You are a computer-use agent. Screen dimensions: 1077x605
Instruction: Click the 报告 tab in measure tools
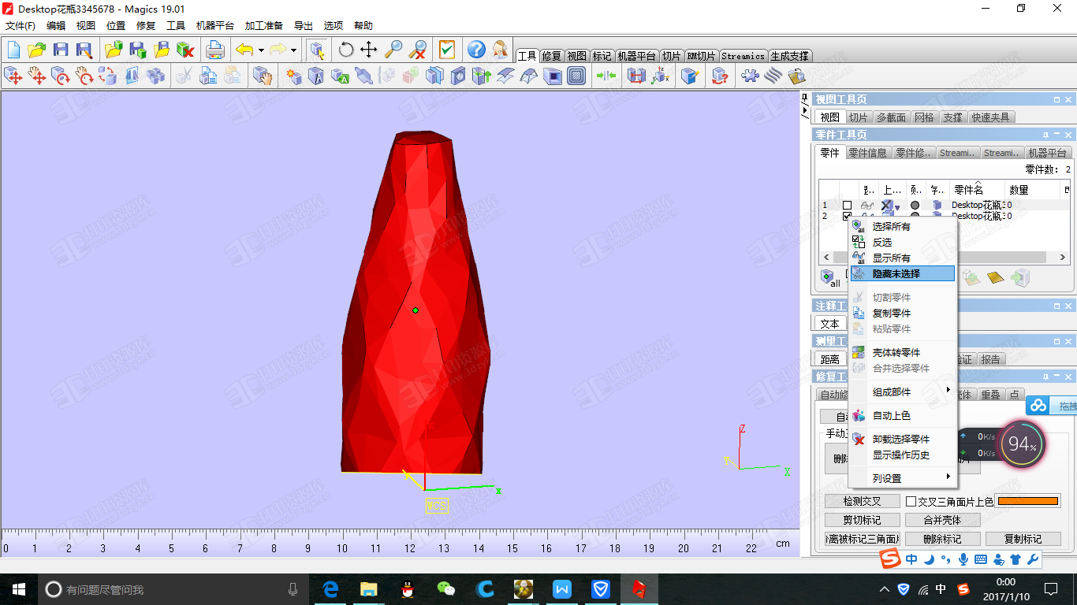pos(991,359)
